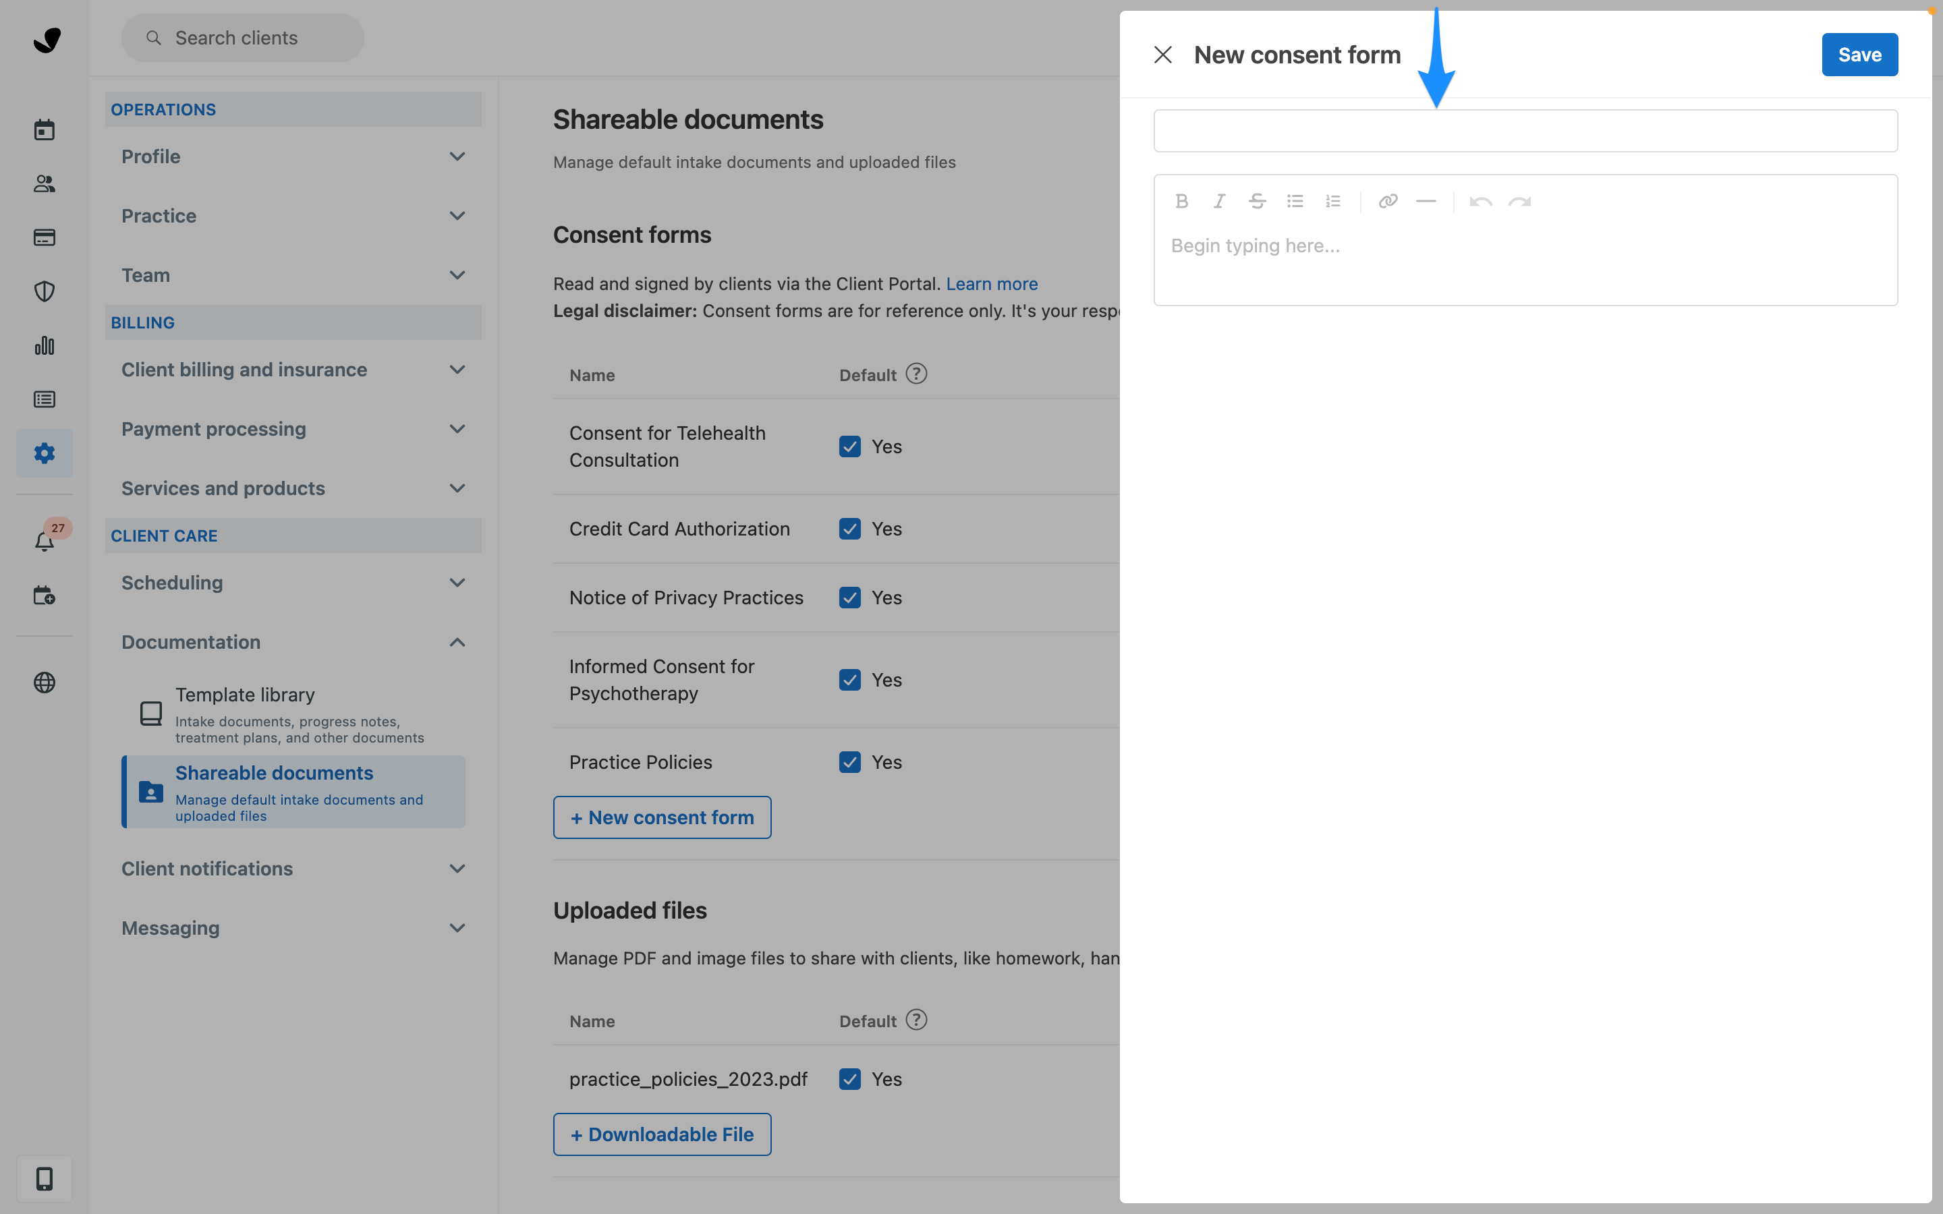This screenshot has width=1943, height=1214.
Task: Open the billing card icon in sidebar
Action: [44, 237]
